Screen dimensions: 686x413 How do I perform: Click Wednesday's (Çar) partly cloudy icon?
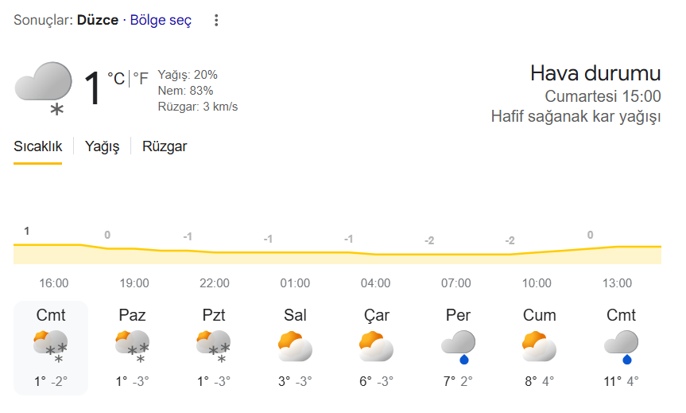click(x=376, y=346)
